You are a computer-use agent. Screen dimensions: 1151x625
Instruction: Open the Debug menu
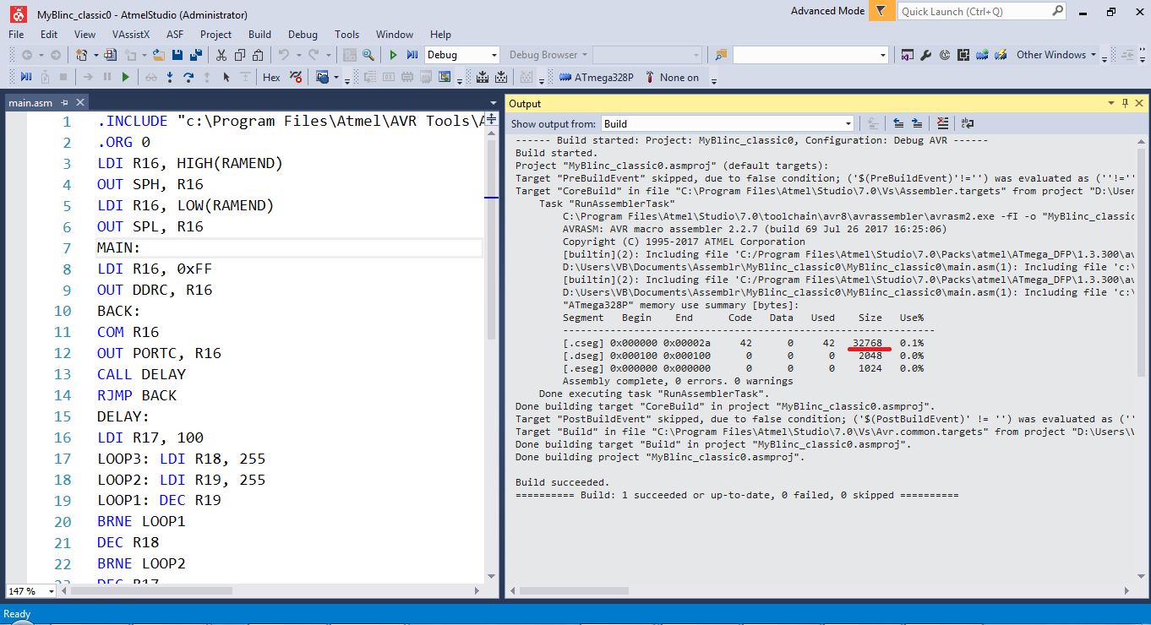point(303,35)
